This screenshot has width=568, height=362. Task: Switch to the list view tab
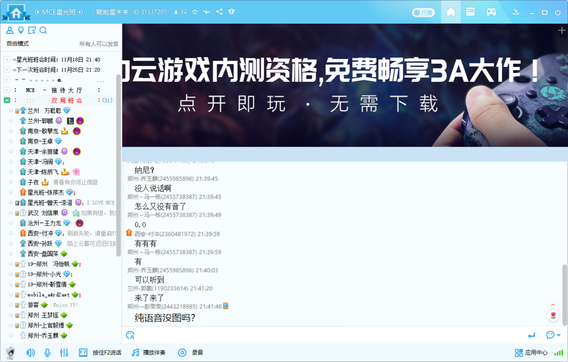pos(470,12)
